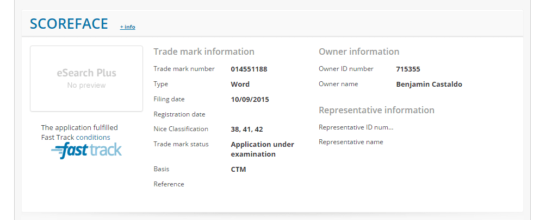Click the 'Trade mark information' heading
546x220 pixels.
(204, 51)
